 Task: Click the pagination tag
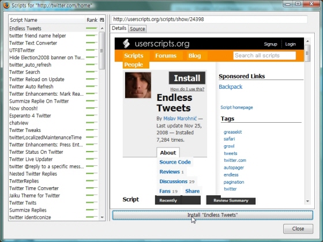(x=234, y=182)
